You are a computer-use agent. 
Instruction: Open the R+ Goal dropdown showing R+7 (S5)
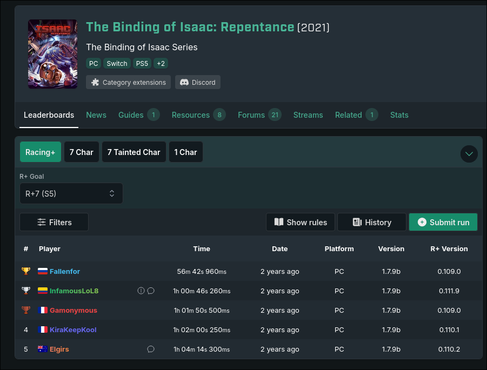[x=71, y=193]
